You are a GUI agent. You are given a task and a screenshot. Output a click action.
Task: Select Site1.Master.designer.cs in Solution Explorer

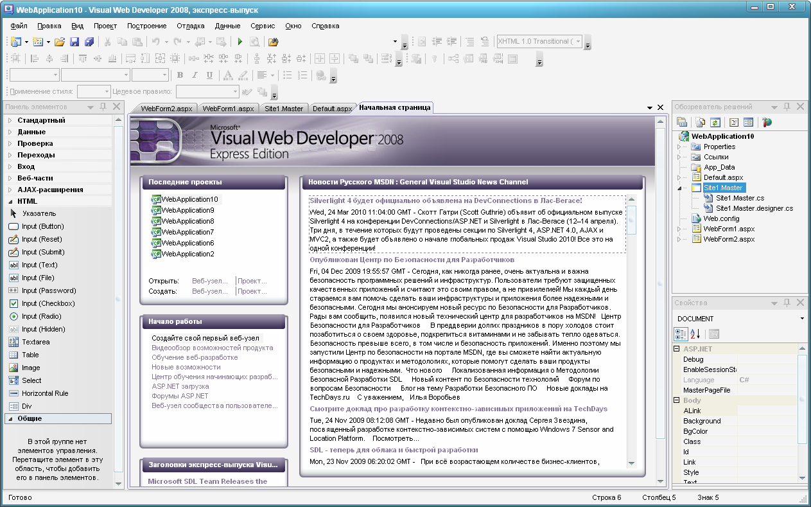click(754, 208)
